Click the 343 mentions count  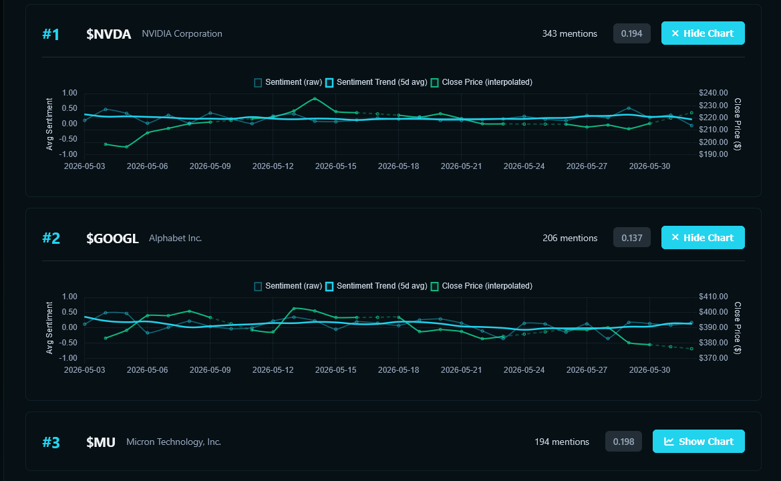[569, 34]
